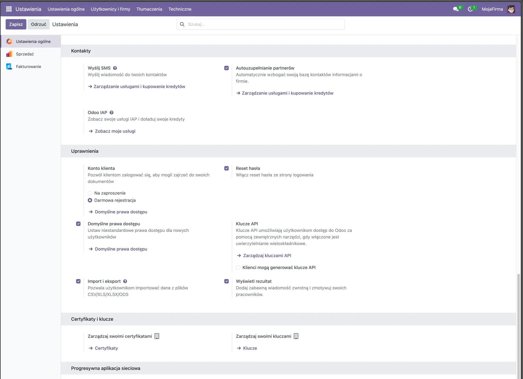Viewport: 523px width, 379px height.
Task: Select the Na zaproszenie radio button
Action: [90, 193]
